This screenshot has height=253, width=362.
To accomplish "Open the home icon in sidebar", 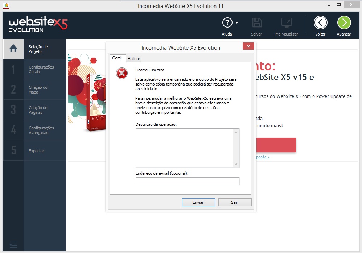I will point(13,49).
